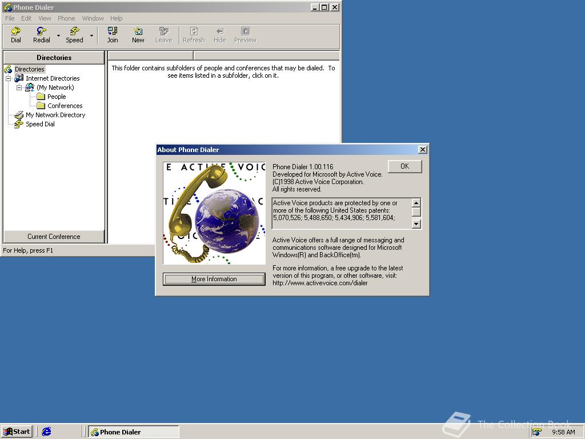Click the Preview toolbar icon

coord(245,35)
